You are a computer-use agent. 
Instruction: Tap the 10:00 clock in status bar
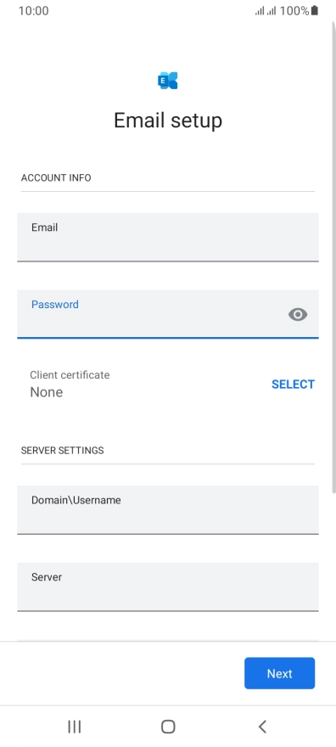[33, 10]
